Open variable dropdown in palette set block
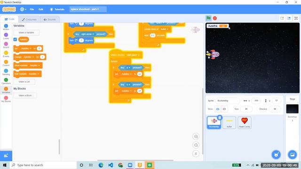301x169 pixels. [26, 49]
